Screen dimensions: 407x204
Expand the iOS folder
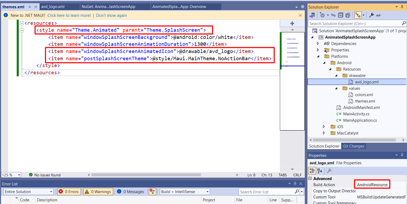tap(324, 127)
